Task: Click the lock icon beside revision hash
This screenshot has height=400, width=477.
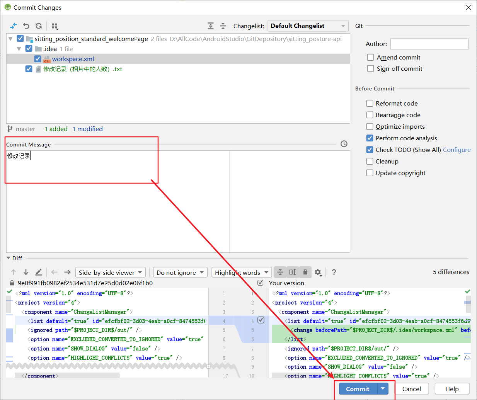Action: (12, 283)
